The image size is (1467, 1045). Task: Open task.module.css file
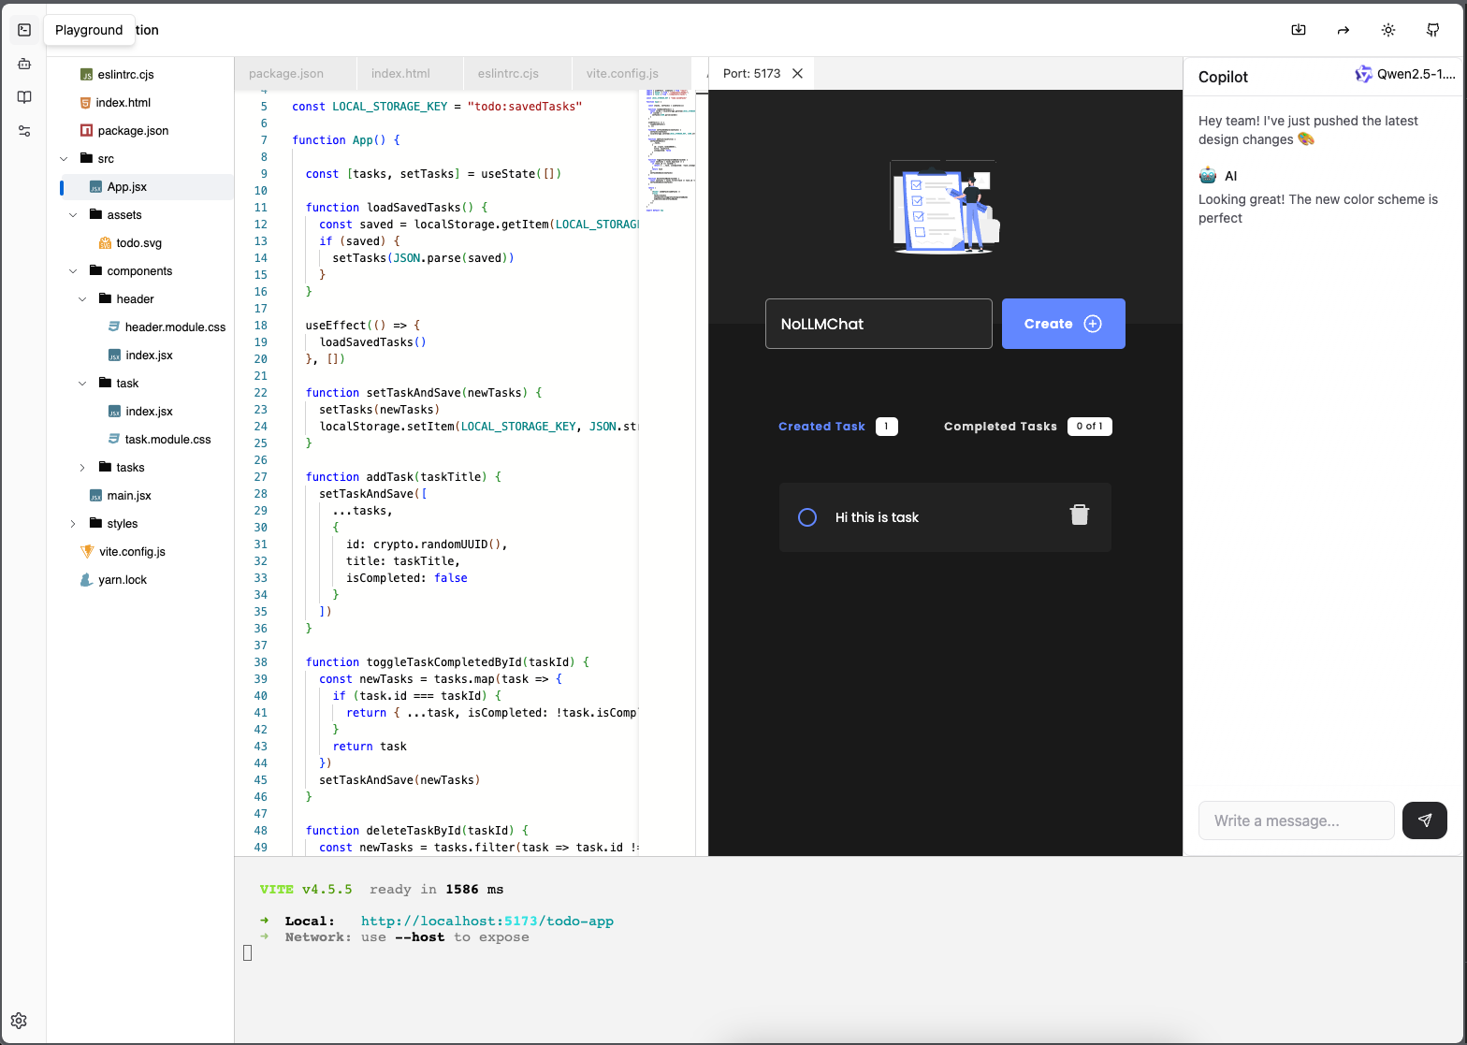click(168, 440)
